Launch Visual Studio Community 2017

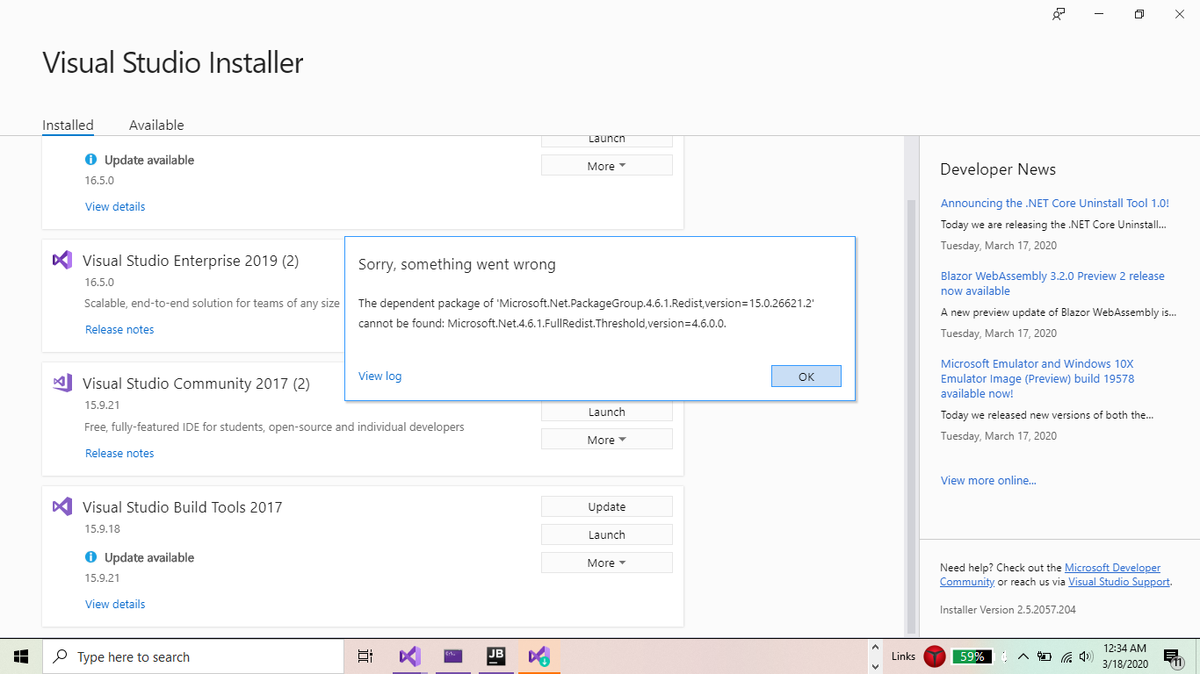pos(607,412)
